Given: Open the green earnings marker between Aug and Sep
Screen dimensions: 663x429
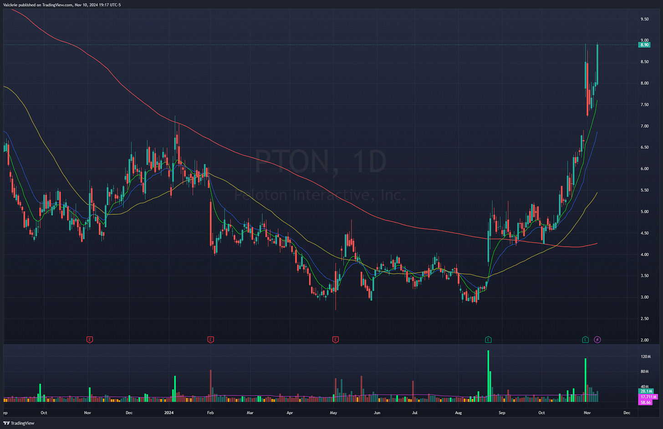Looking at the screenshot, I should pos(488,339).
